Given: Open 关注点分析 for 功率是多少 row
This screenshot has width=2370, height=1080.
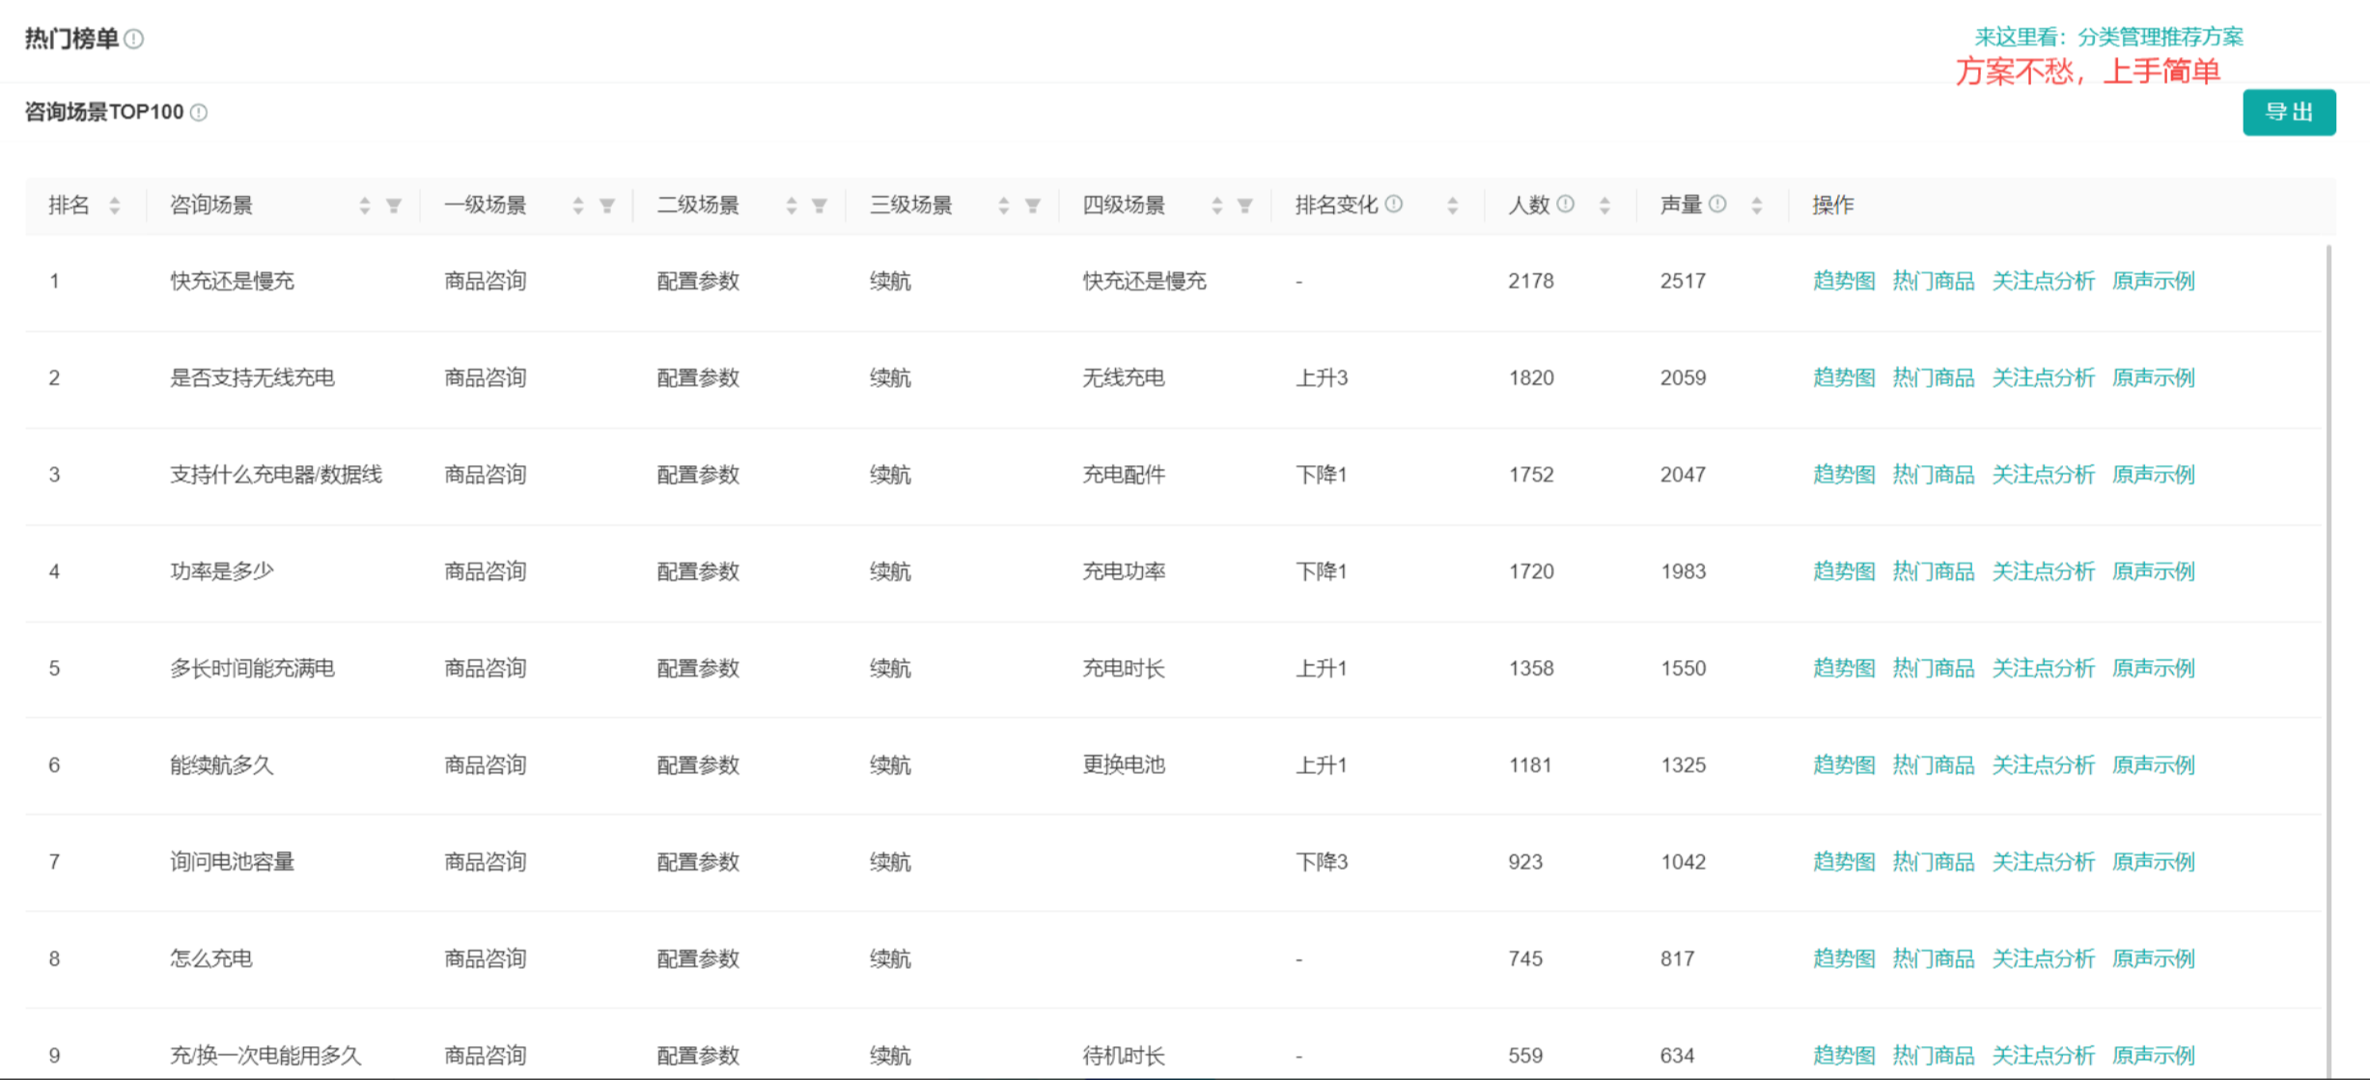Looking at the screenshot, I should 2044,571.
